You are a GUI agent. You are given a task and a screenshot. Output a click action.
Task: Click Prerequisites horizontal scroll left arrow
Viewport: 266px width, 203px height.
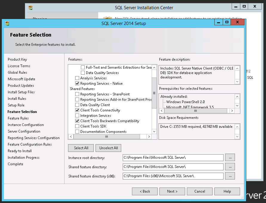pos(162,111)
